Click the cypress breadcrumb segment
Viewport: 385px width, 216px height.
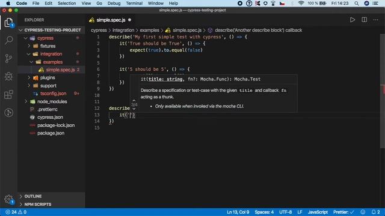[99, 31]
